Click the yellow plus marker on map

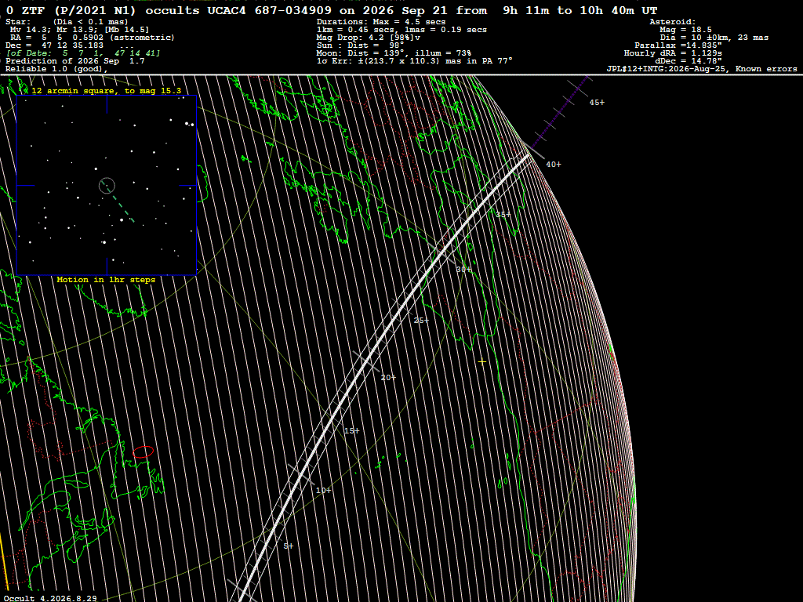pyautogui.click(x=482, y=362)
